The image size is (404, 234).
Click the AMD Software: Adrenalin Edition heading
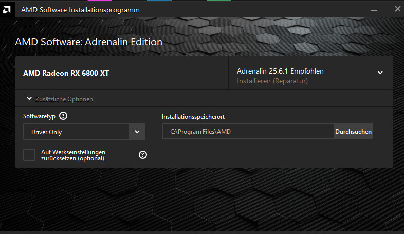pyautogui.click(x=88, y=42)
